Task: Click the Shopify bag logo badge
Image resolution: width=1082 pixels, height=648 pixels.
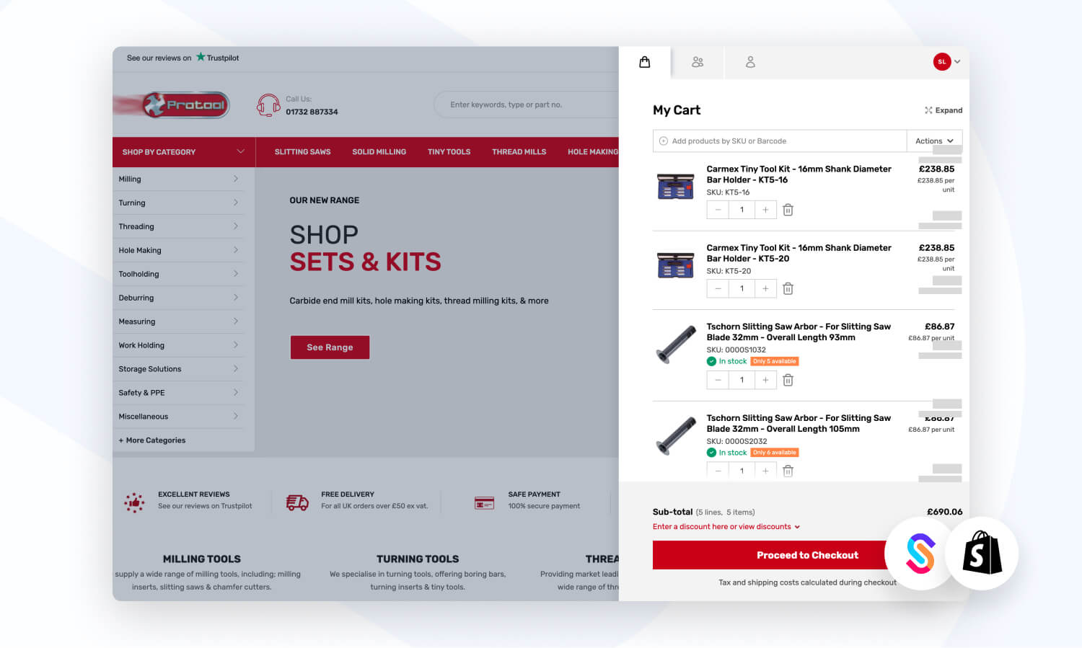Action: click(x=982, y=553)
